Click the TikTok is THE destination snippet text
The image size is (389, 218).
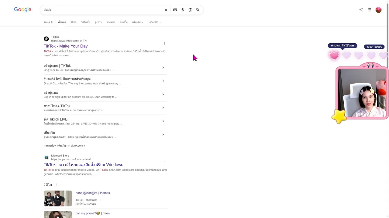click(x=105, y=172)
